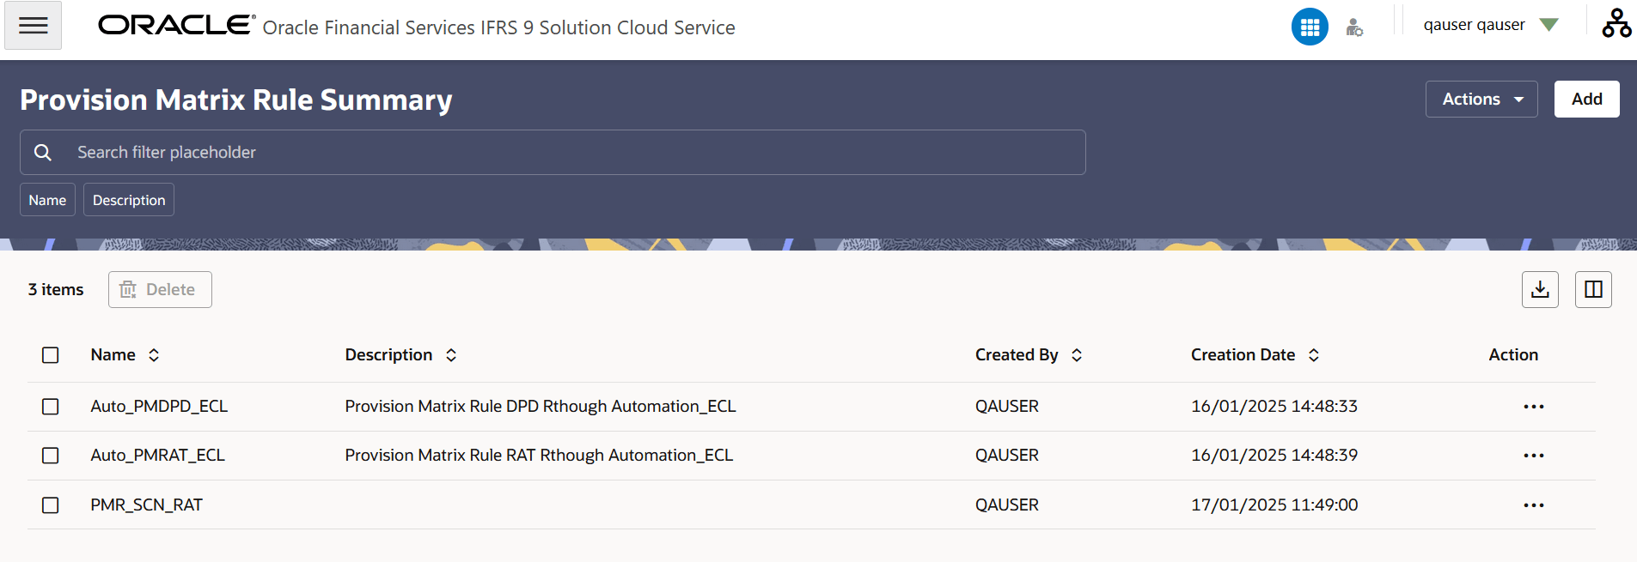
Task: Select the Description filter chip
Action: 129,200
